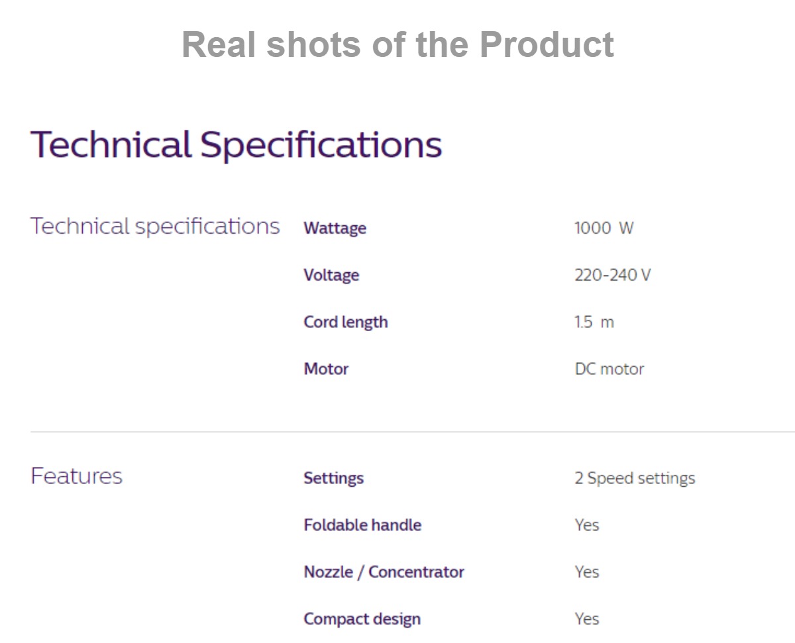Viewport: 795px width, 643px height.
Task: Select the Cord length label
Action: point(346,322)
